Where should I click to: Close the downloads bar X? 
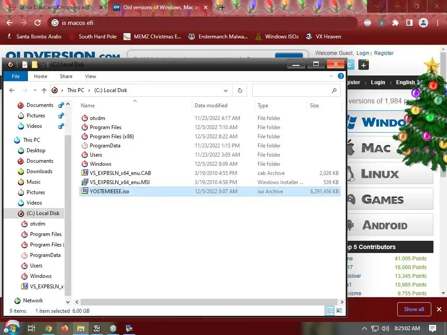(x=439, y=309)
